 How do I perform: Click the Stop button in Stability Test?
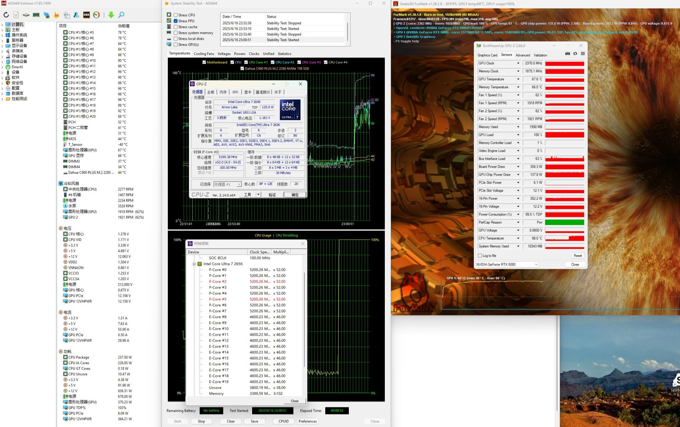(201, 421)
